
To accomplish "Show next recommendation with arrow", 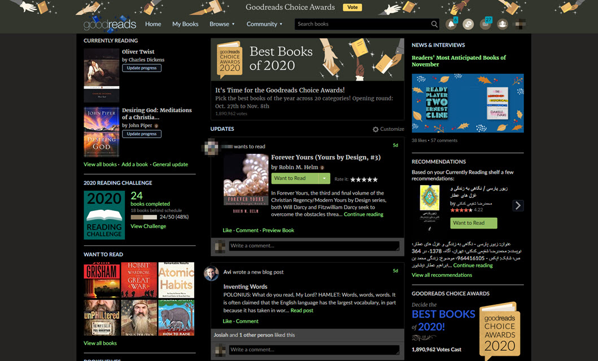I will [x=517, y=205].
